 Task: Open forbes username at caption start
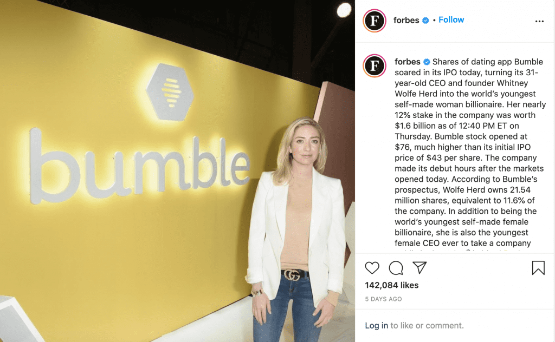tap(408, 62)
